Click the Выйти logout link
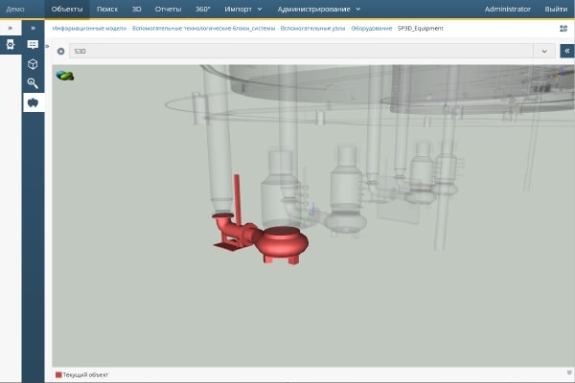The height and width of the screenshot is (383, 575). [x=555, y=9]
